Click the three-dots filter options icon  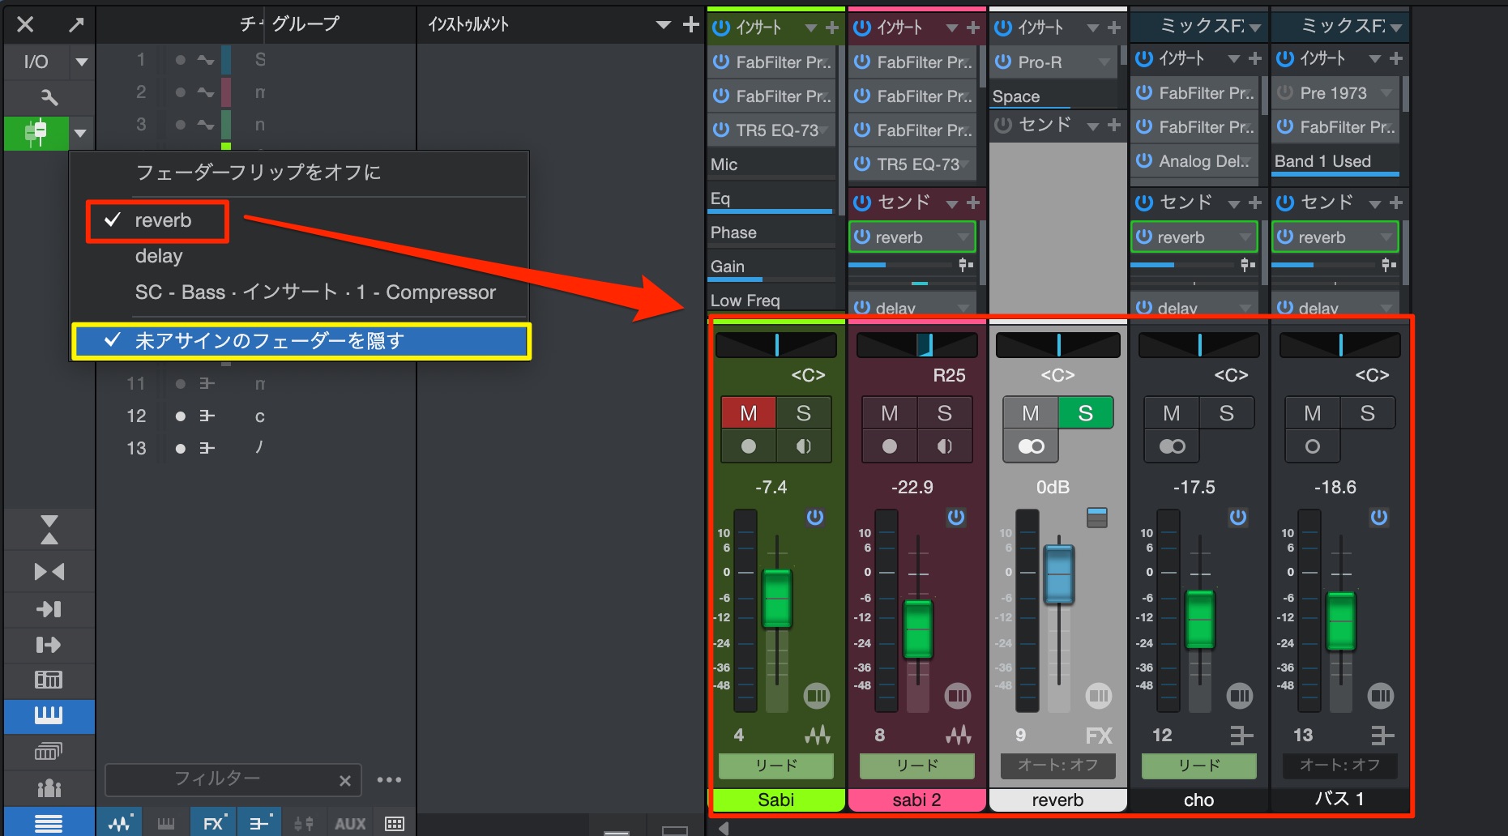click(389, 779)
